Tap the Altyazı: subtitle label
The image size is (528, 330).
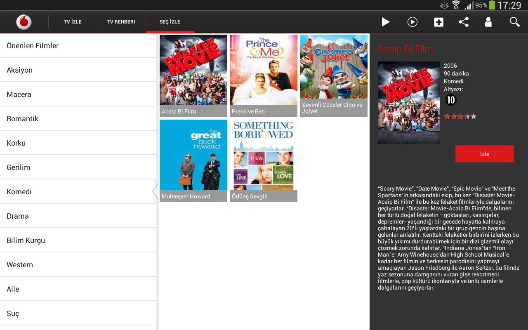[453, 89]
